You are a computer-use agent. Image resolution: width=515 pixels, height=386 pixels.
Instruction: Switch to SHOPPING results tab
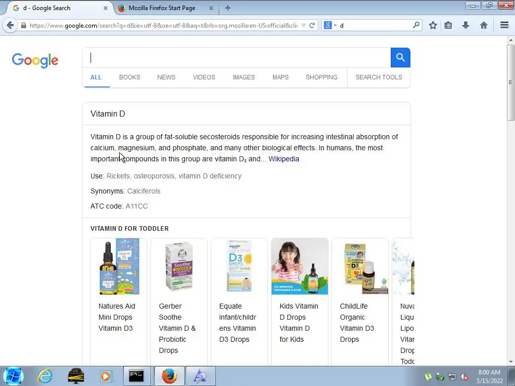[x=321, y=77]
